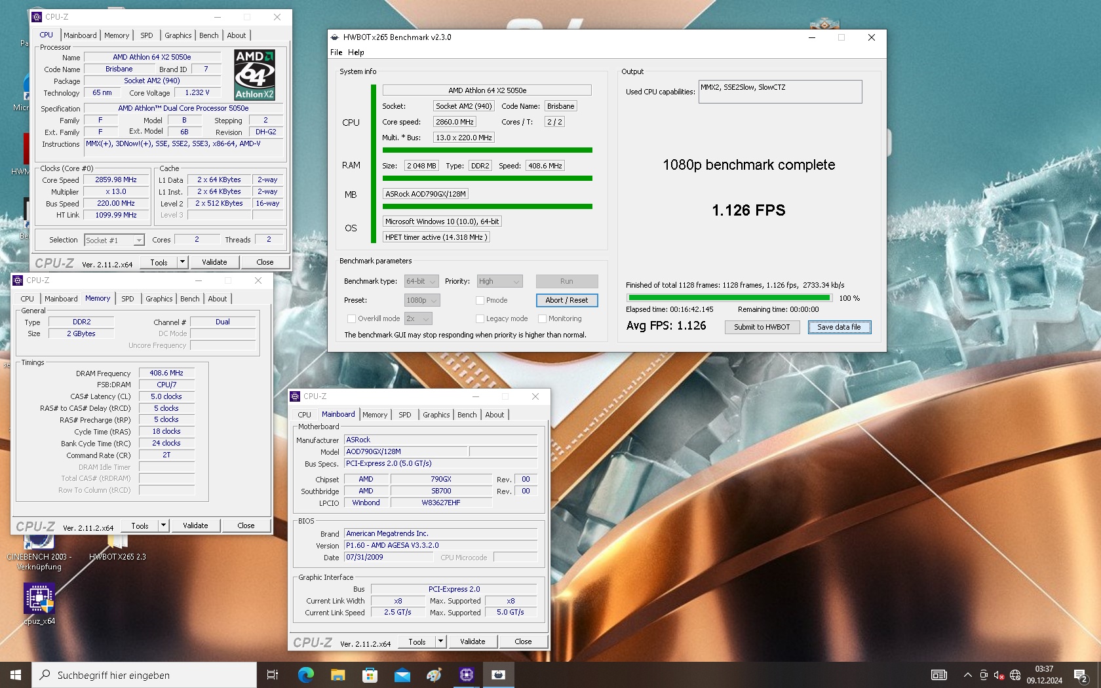Open the Benchmark type 64-bit dropdown
Screen dimensions: 1101x688
point(421,281)
